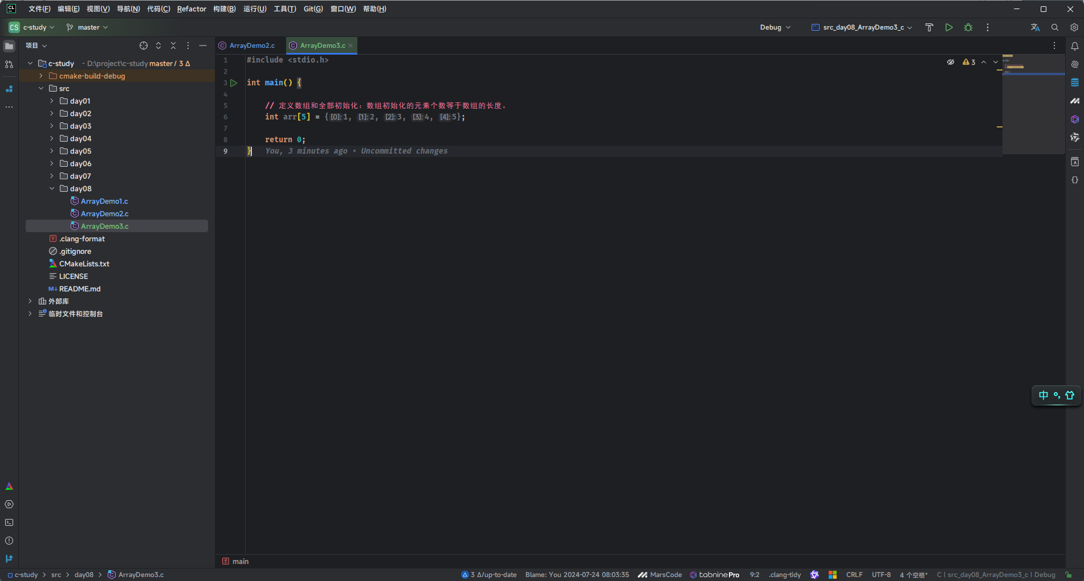Image resolution: width=1084 pixels, height=581 pixels.
Task: Open the Terminal tool window
Action: point(9,522)
